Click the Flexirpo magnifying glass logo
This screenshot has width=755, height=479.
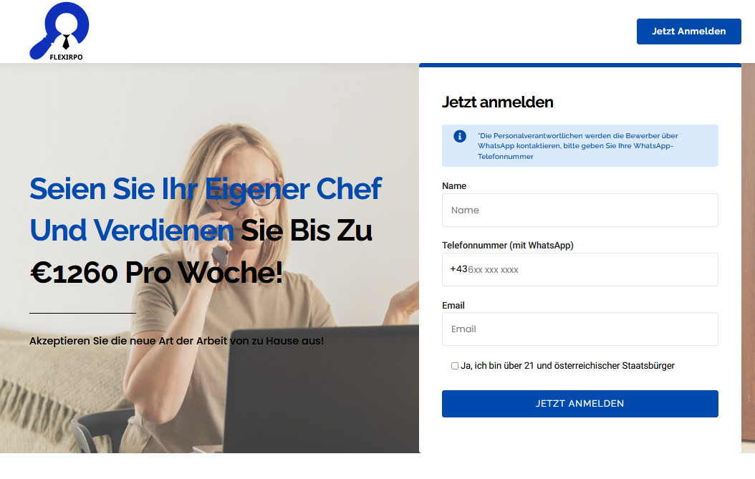[x=59, y=32]
